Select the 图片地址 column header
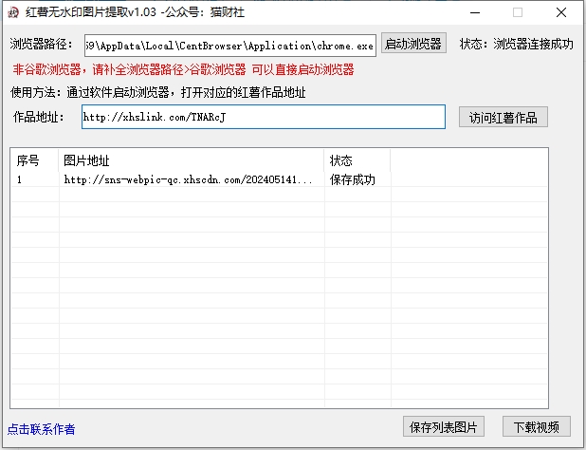 click(x=192, y=160)
